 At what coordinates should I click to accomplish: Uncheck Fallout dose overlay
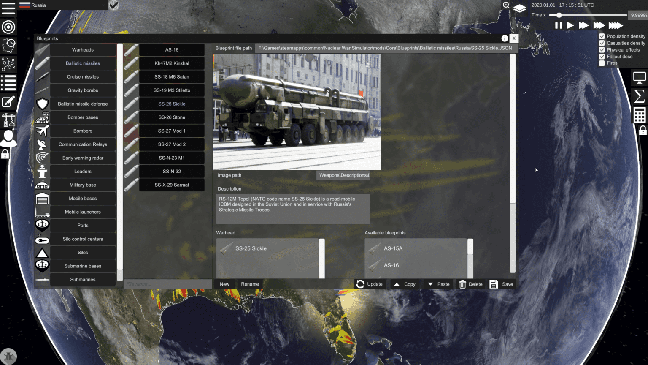(602, 56)
